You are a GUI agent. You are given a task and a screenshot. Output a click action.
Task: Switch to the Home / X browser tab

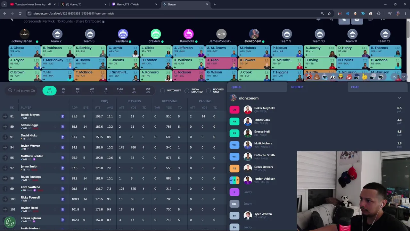83,4
